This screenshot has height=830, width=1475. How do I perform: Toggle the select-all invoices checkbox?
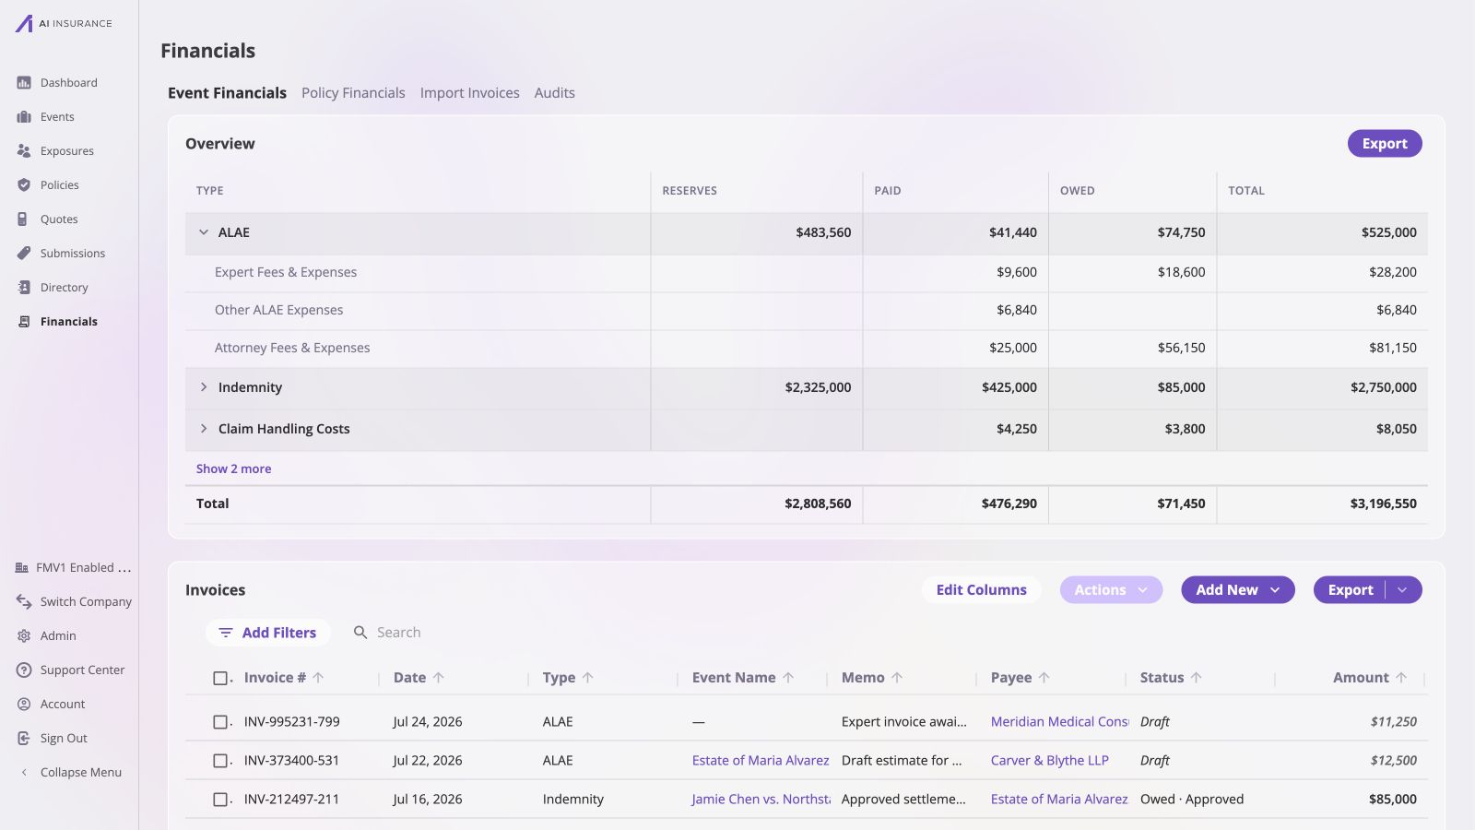pos(220,679)
